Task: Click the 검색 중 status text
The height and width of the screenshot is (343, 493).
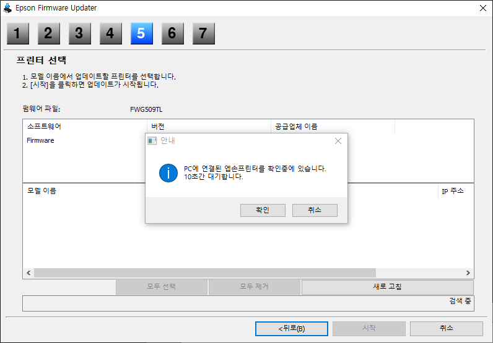Action: [460, 301]
